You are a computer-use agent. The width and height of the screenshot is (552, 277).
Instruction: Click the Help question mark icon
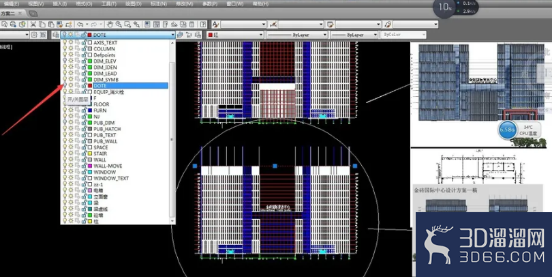click(203, 25)
